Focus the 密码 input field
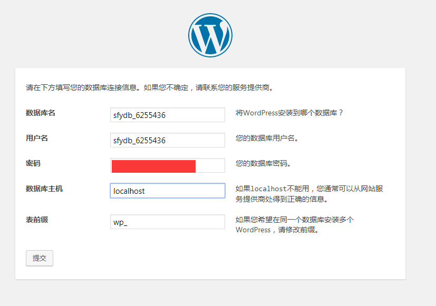436x306 pixels. pyautogui.click(x=168, y=165)
